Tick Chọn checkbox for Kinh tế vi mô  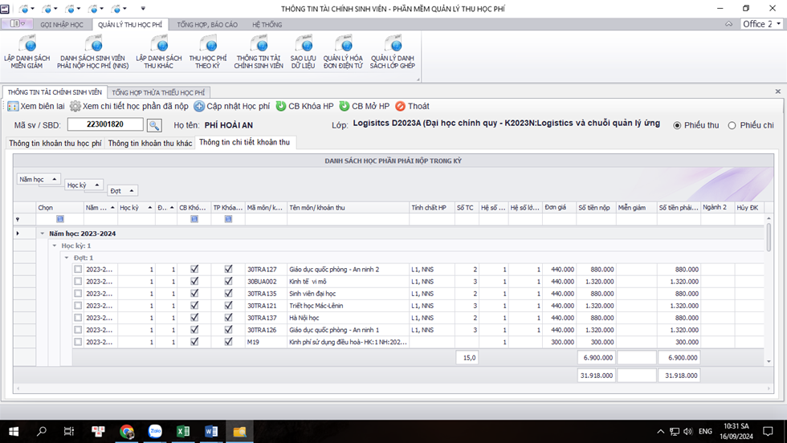[x=78, y=282]
